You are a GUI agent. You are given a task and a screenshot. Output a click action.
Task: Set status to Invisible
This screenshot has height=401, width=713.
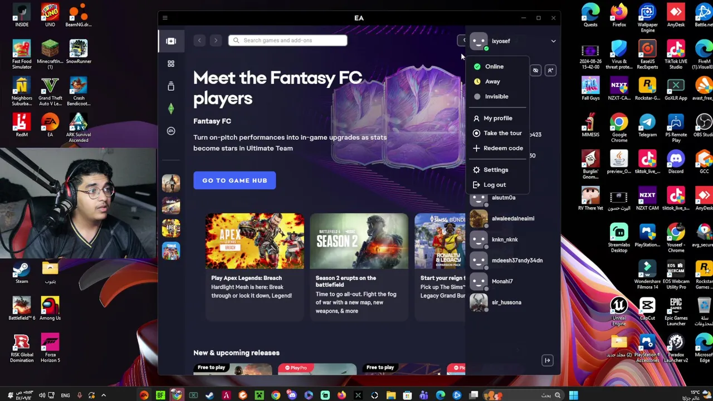[496, 96]
